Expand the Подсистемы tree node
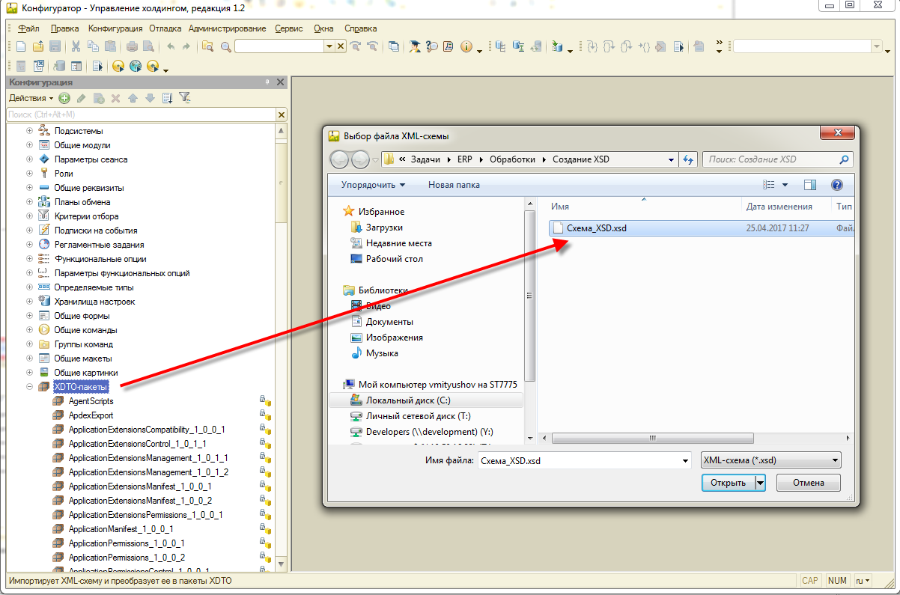 (30, 131)
